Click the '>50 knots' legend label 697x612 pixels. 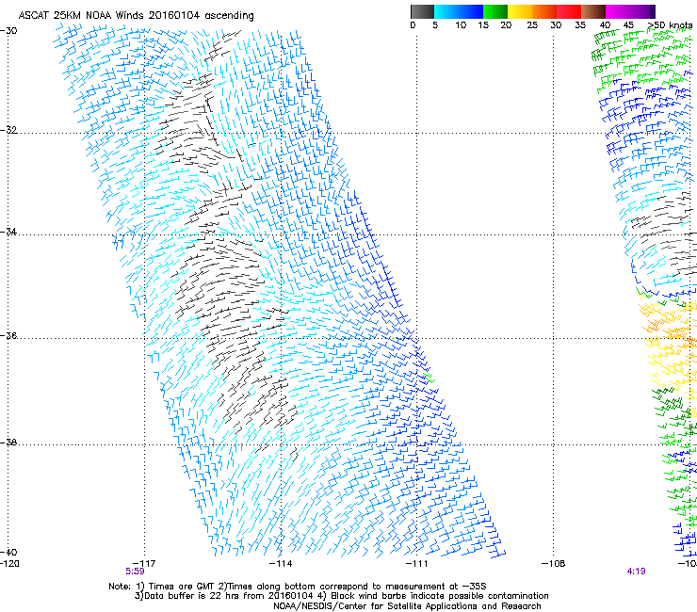click(671, 25)
